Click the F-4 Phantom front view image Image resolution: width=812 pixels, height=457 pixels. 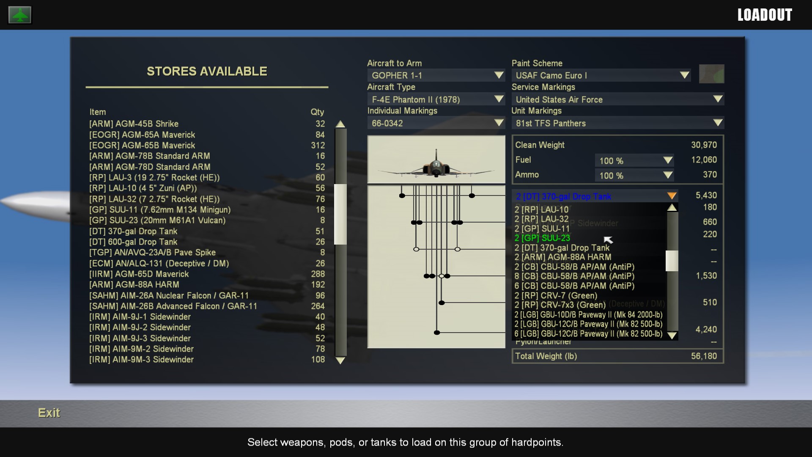pos(436,160)
